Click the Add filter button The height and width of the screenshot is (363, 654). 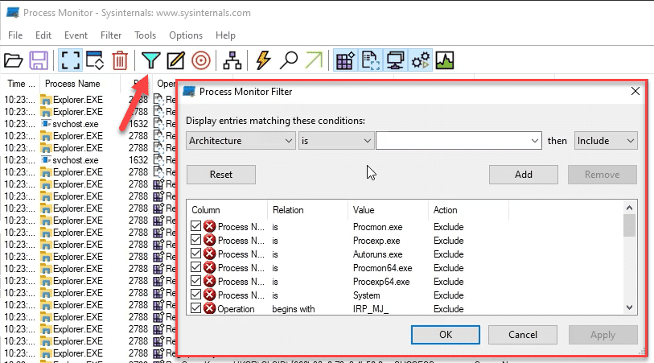pyautogui.click(x=524, y=175)
